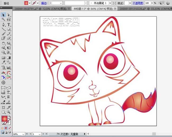Click the 不透明度 opacity link
Screen dimensions: 172x137
(x=138, y=3)
